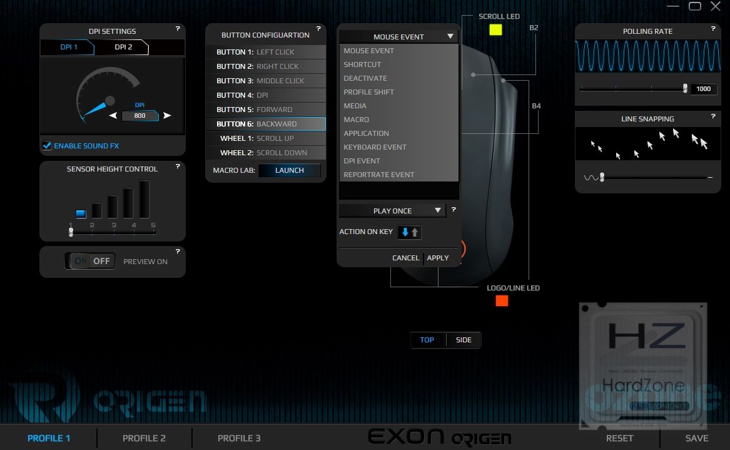Screen dimensions: 730x450
Task: Select Button 4 DPI row
Action: tap(266, 95)
